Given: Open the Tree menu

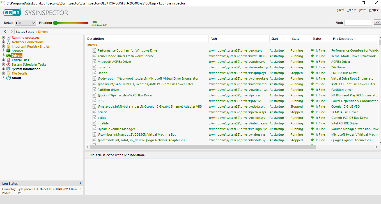Looking at the screenshot, I should (351, 10).
